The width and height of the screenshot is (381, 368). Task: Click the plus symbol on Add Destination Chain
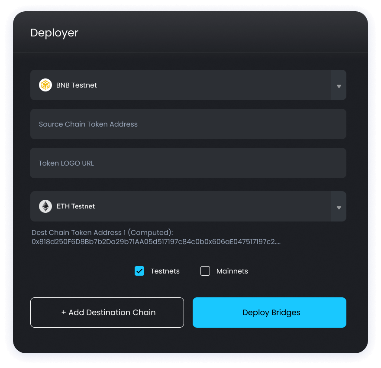coord(64,313)
